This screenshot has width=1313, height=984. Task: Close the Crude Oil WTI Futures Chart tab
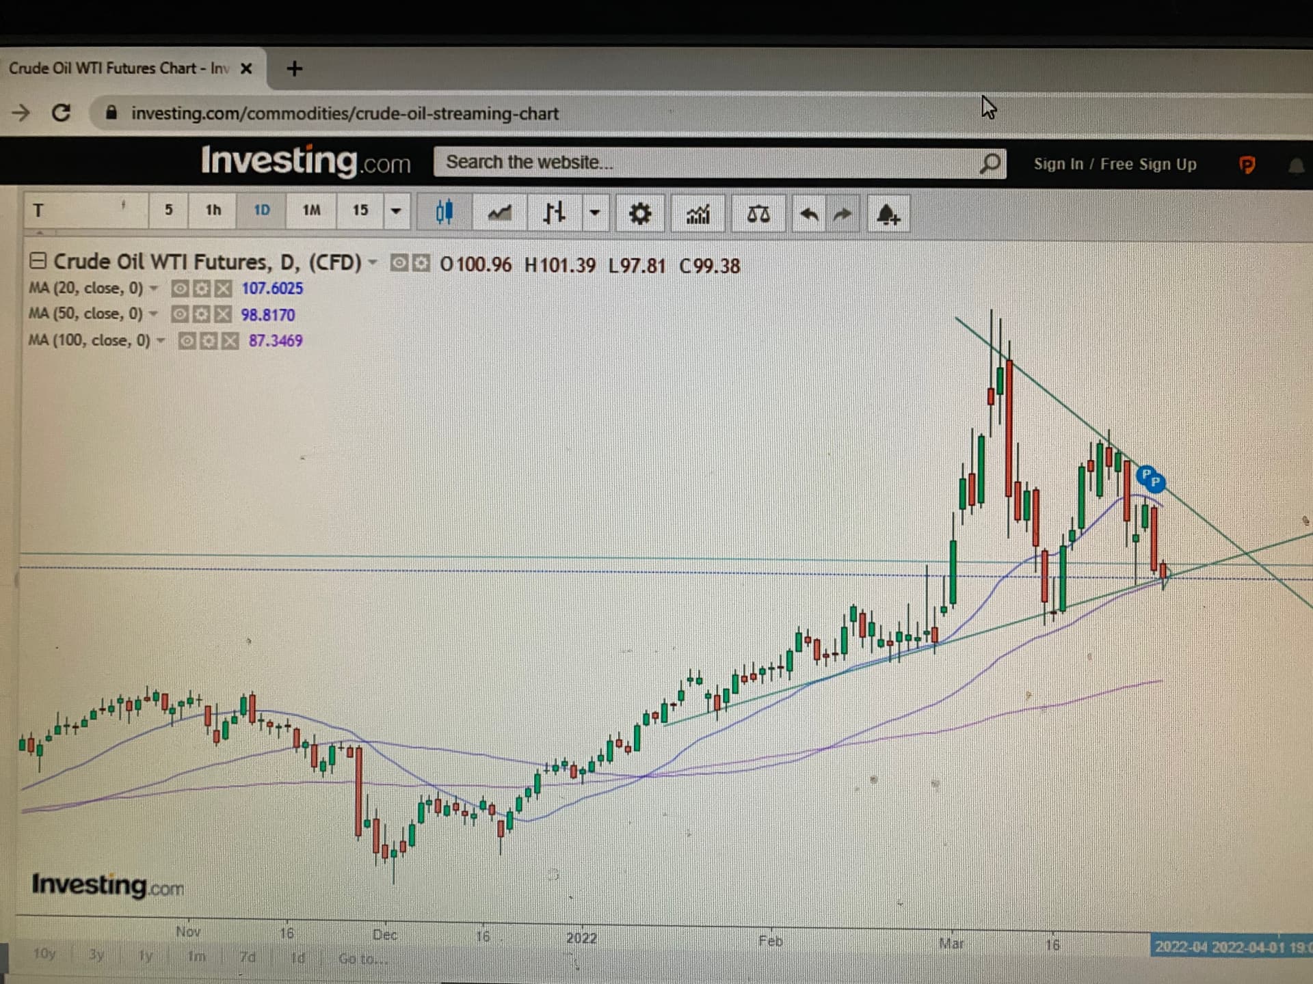(246, 68)
